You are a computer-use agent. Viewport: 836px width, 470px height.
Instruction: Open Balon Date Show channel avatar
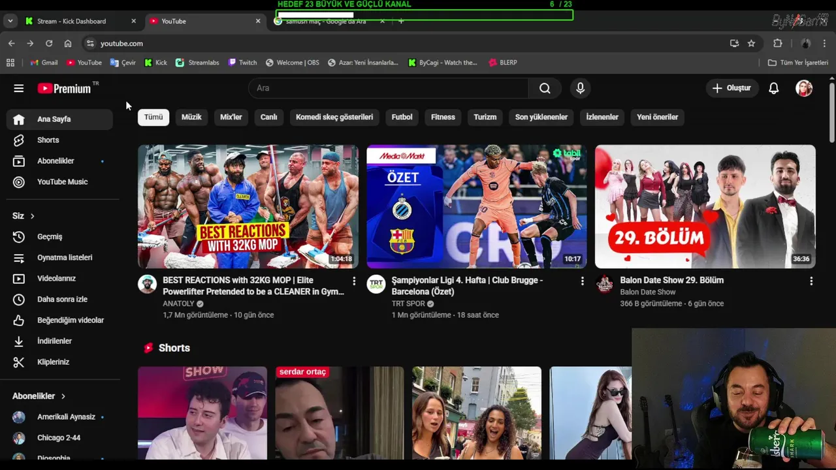tap(604, 284)
